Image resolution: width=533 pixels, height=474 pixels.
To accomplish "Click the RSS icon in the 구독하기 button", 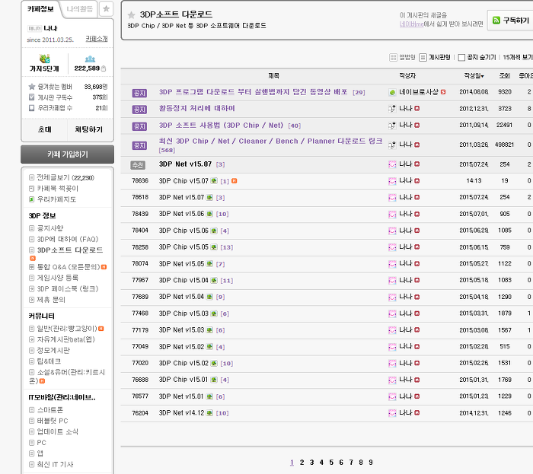I will [x=496, y=21].
